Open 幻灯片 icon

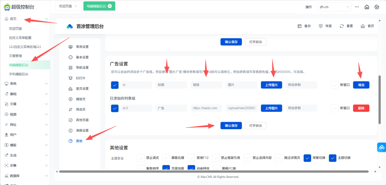(x=70, y=78)
